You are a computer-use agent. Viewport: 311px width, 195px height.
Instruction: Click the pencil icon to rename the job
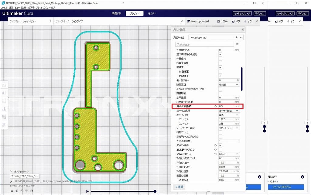tap(12, 181)
